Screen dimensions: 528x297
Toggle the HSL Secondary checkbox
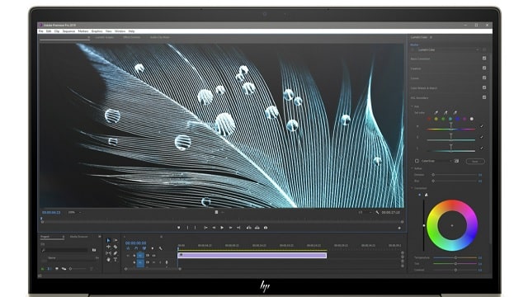484,97
